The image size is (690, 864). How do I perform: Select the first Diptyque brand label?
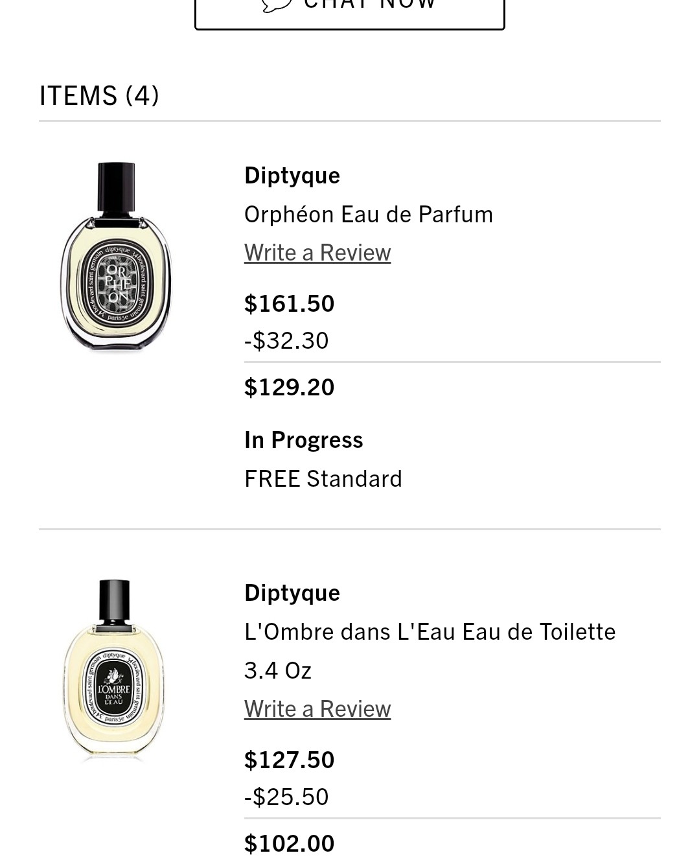pos(292,176)
